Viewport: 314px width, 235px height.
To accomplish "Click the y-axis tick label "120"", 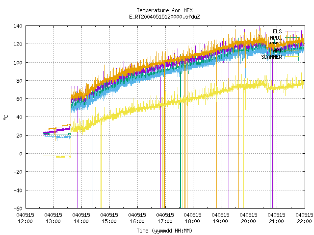I will coord(18,44).
